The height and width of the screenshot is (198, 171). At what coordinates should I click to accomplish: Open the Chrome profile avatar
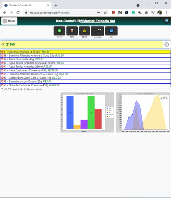tap(160, 13)
